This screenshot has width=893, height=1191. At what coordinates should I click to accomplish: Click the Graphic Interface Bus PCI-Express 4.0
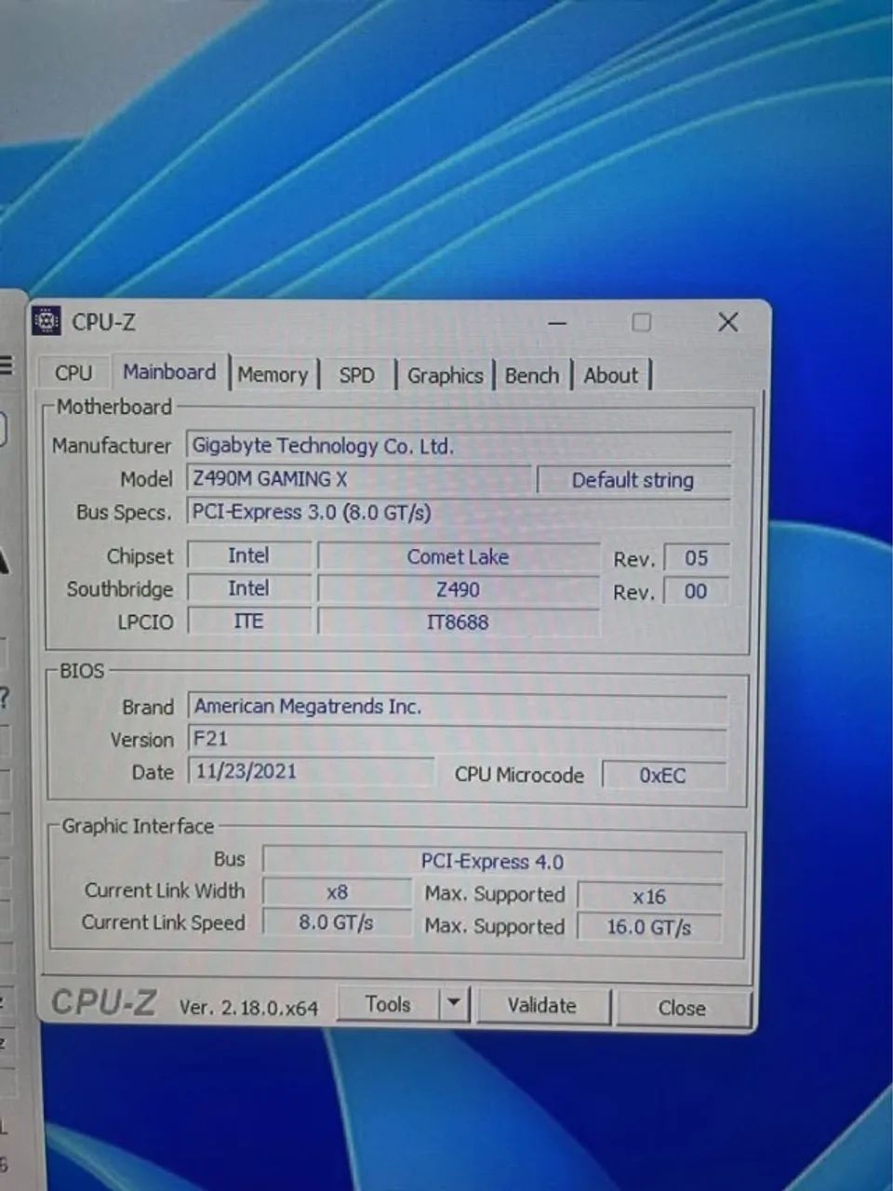(493, 861)
